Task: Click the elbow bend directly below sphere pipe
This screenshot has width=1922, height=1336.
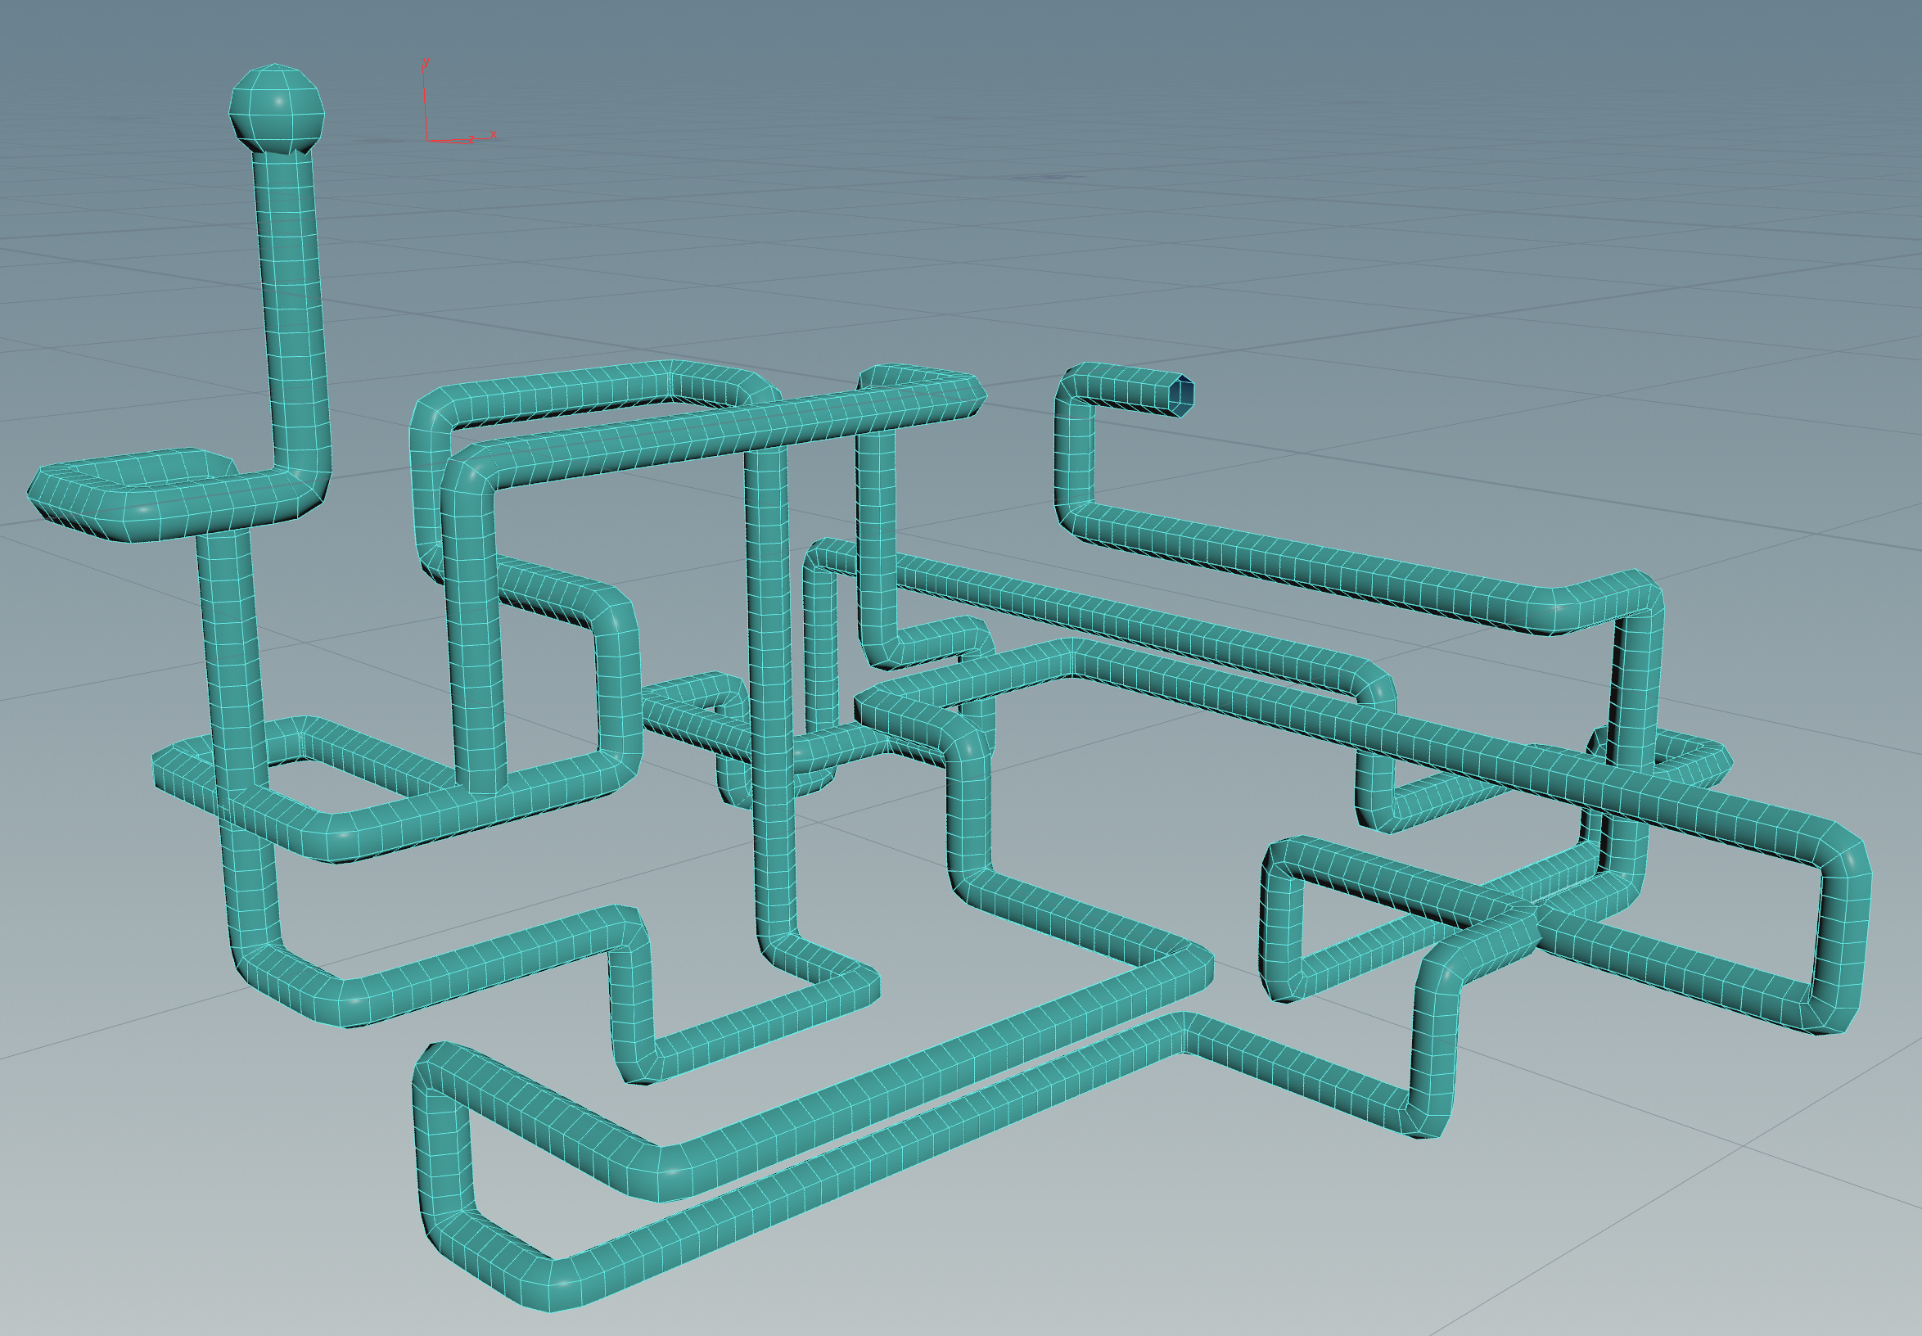Action: point(308,484)
